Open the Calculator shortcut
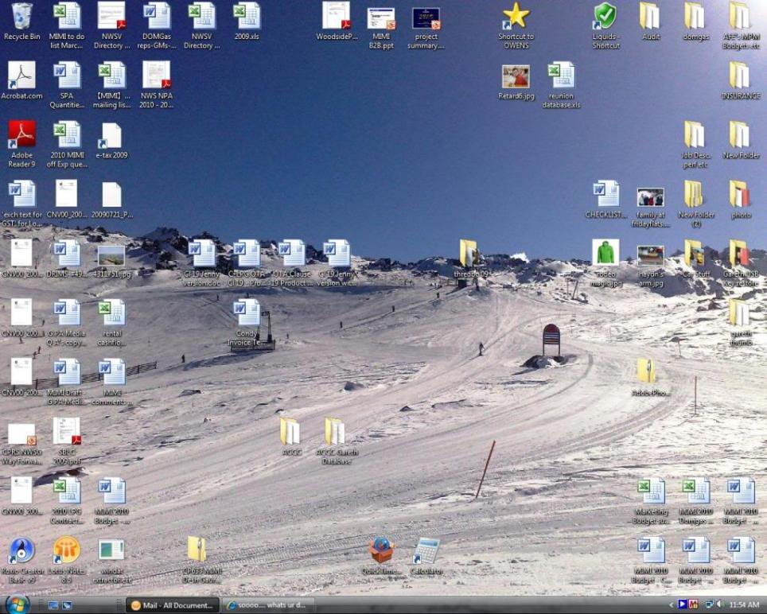767x614 pixels. (x=426, y=550)
